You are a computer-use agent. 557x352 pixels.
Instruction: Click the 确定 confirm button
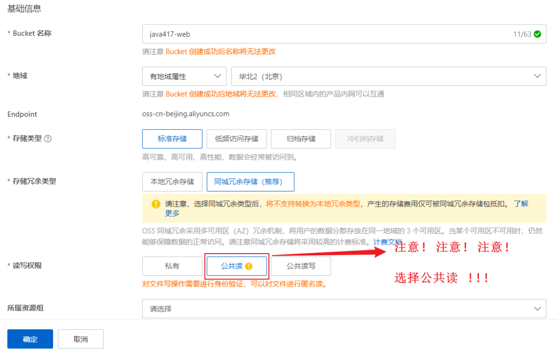tap(30, 338)
